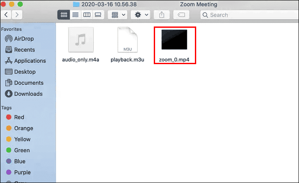The image size is (299, 183).
Task: Open the gear action menu
Action: click(x=141, y=15)
